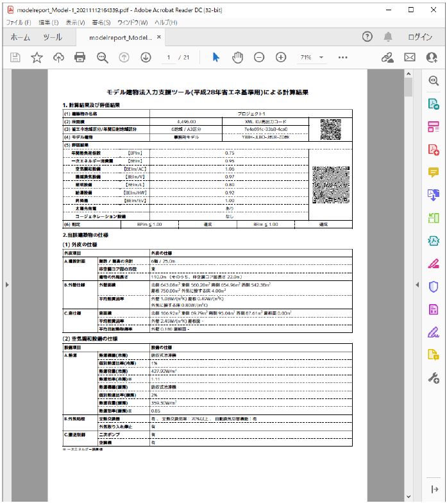Open the find text magnifier icon
The width and height of the screenshot is (447, 503).
pyautogui.click(x=103, y=58)
